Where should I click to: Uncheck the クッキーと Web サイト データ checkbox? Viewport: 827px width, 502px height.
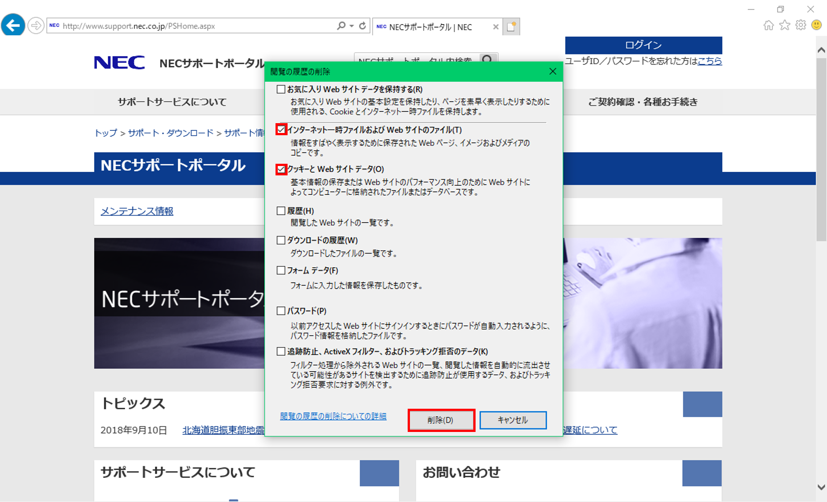click(281, 169)
